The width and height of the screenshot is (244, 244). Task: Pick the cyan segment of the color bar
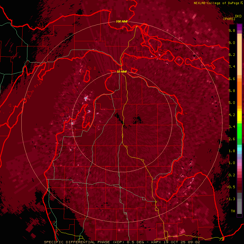click(239, 149)
